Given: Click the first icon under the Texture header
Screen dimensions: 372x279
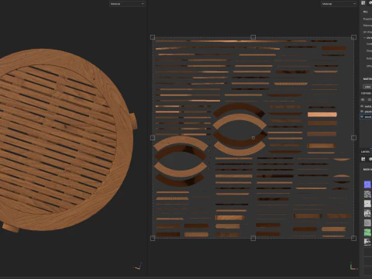Looking at the screenshot, I should 363,99.
